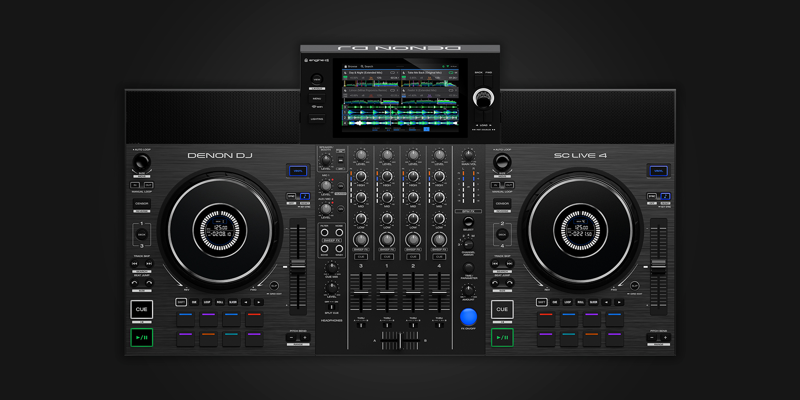This screenshot has height=400, width=800.
Task: Open the VIEW layout button
Action: point(317,80)
